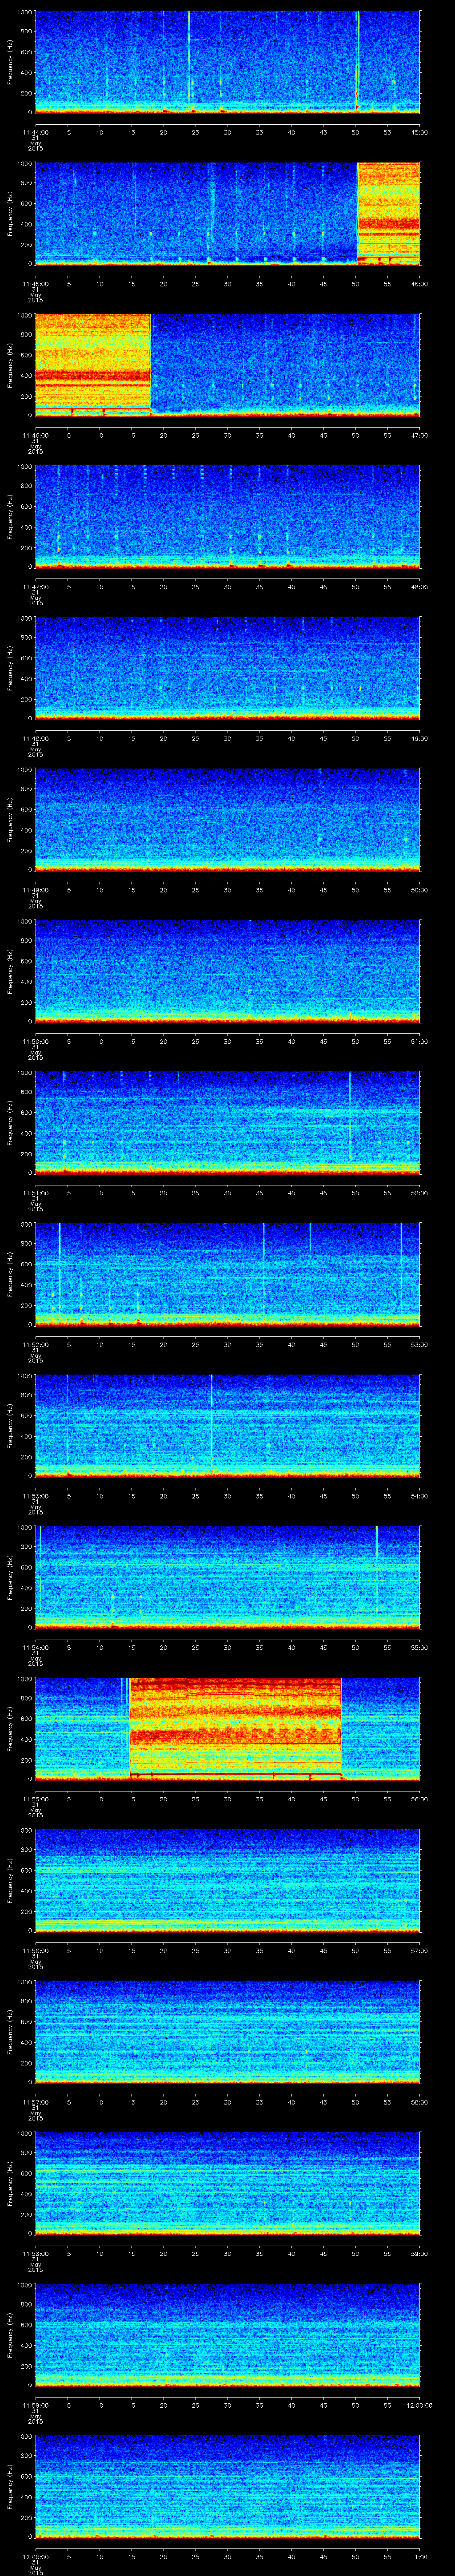Click the '11:59:00' start time label

pyautogui.click(x=35, y=2405)
